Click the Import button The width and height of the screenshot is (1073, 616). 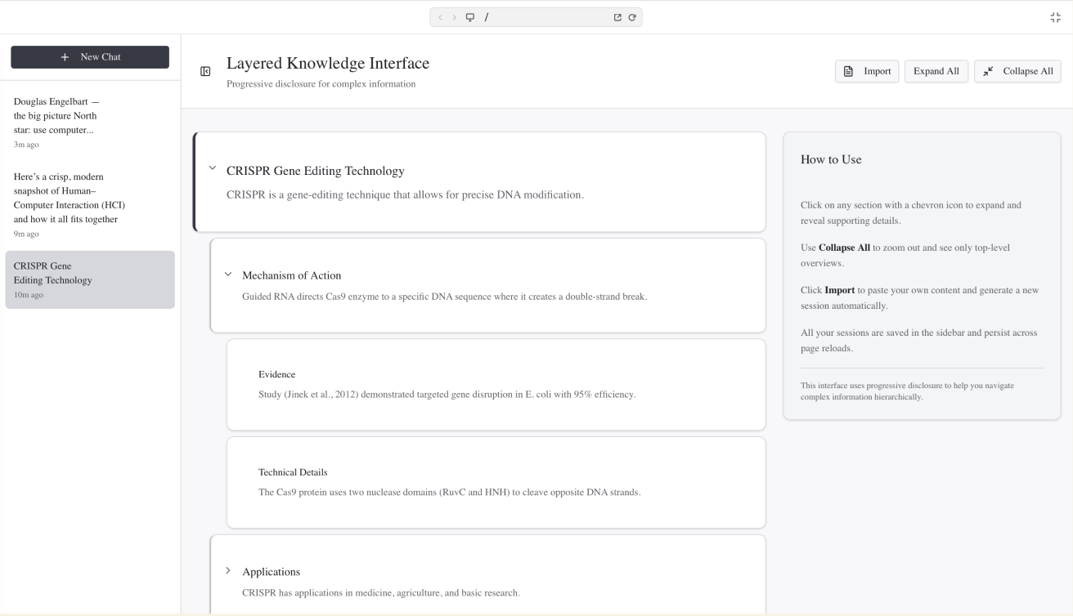tap(867, 71)
